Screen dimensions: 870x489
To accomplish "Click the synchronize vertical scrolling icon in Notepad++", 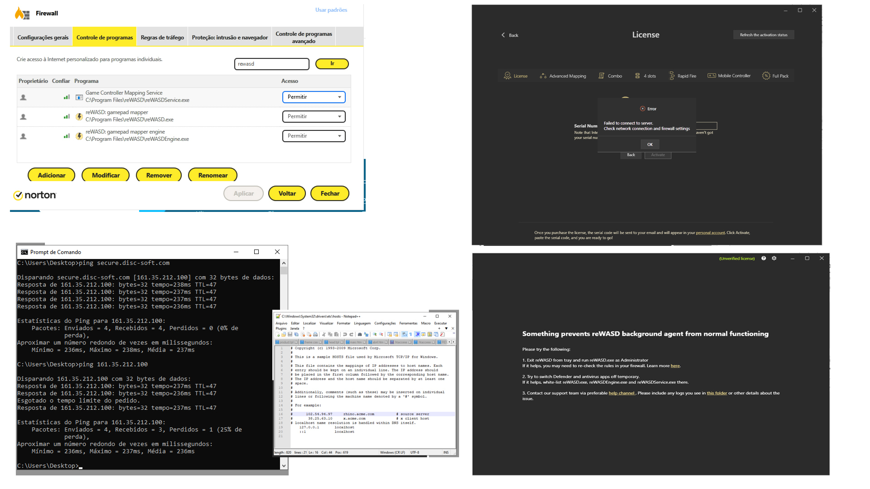I will pyautogui.click(x=390, y=335).
